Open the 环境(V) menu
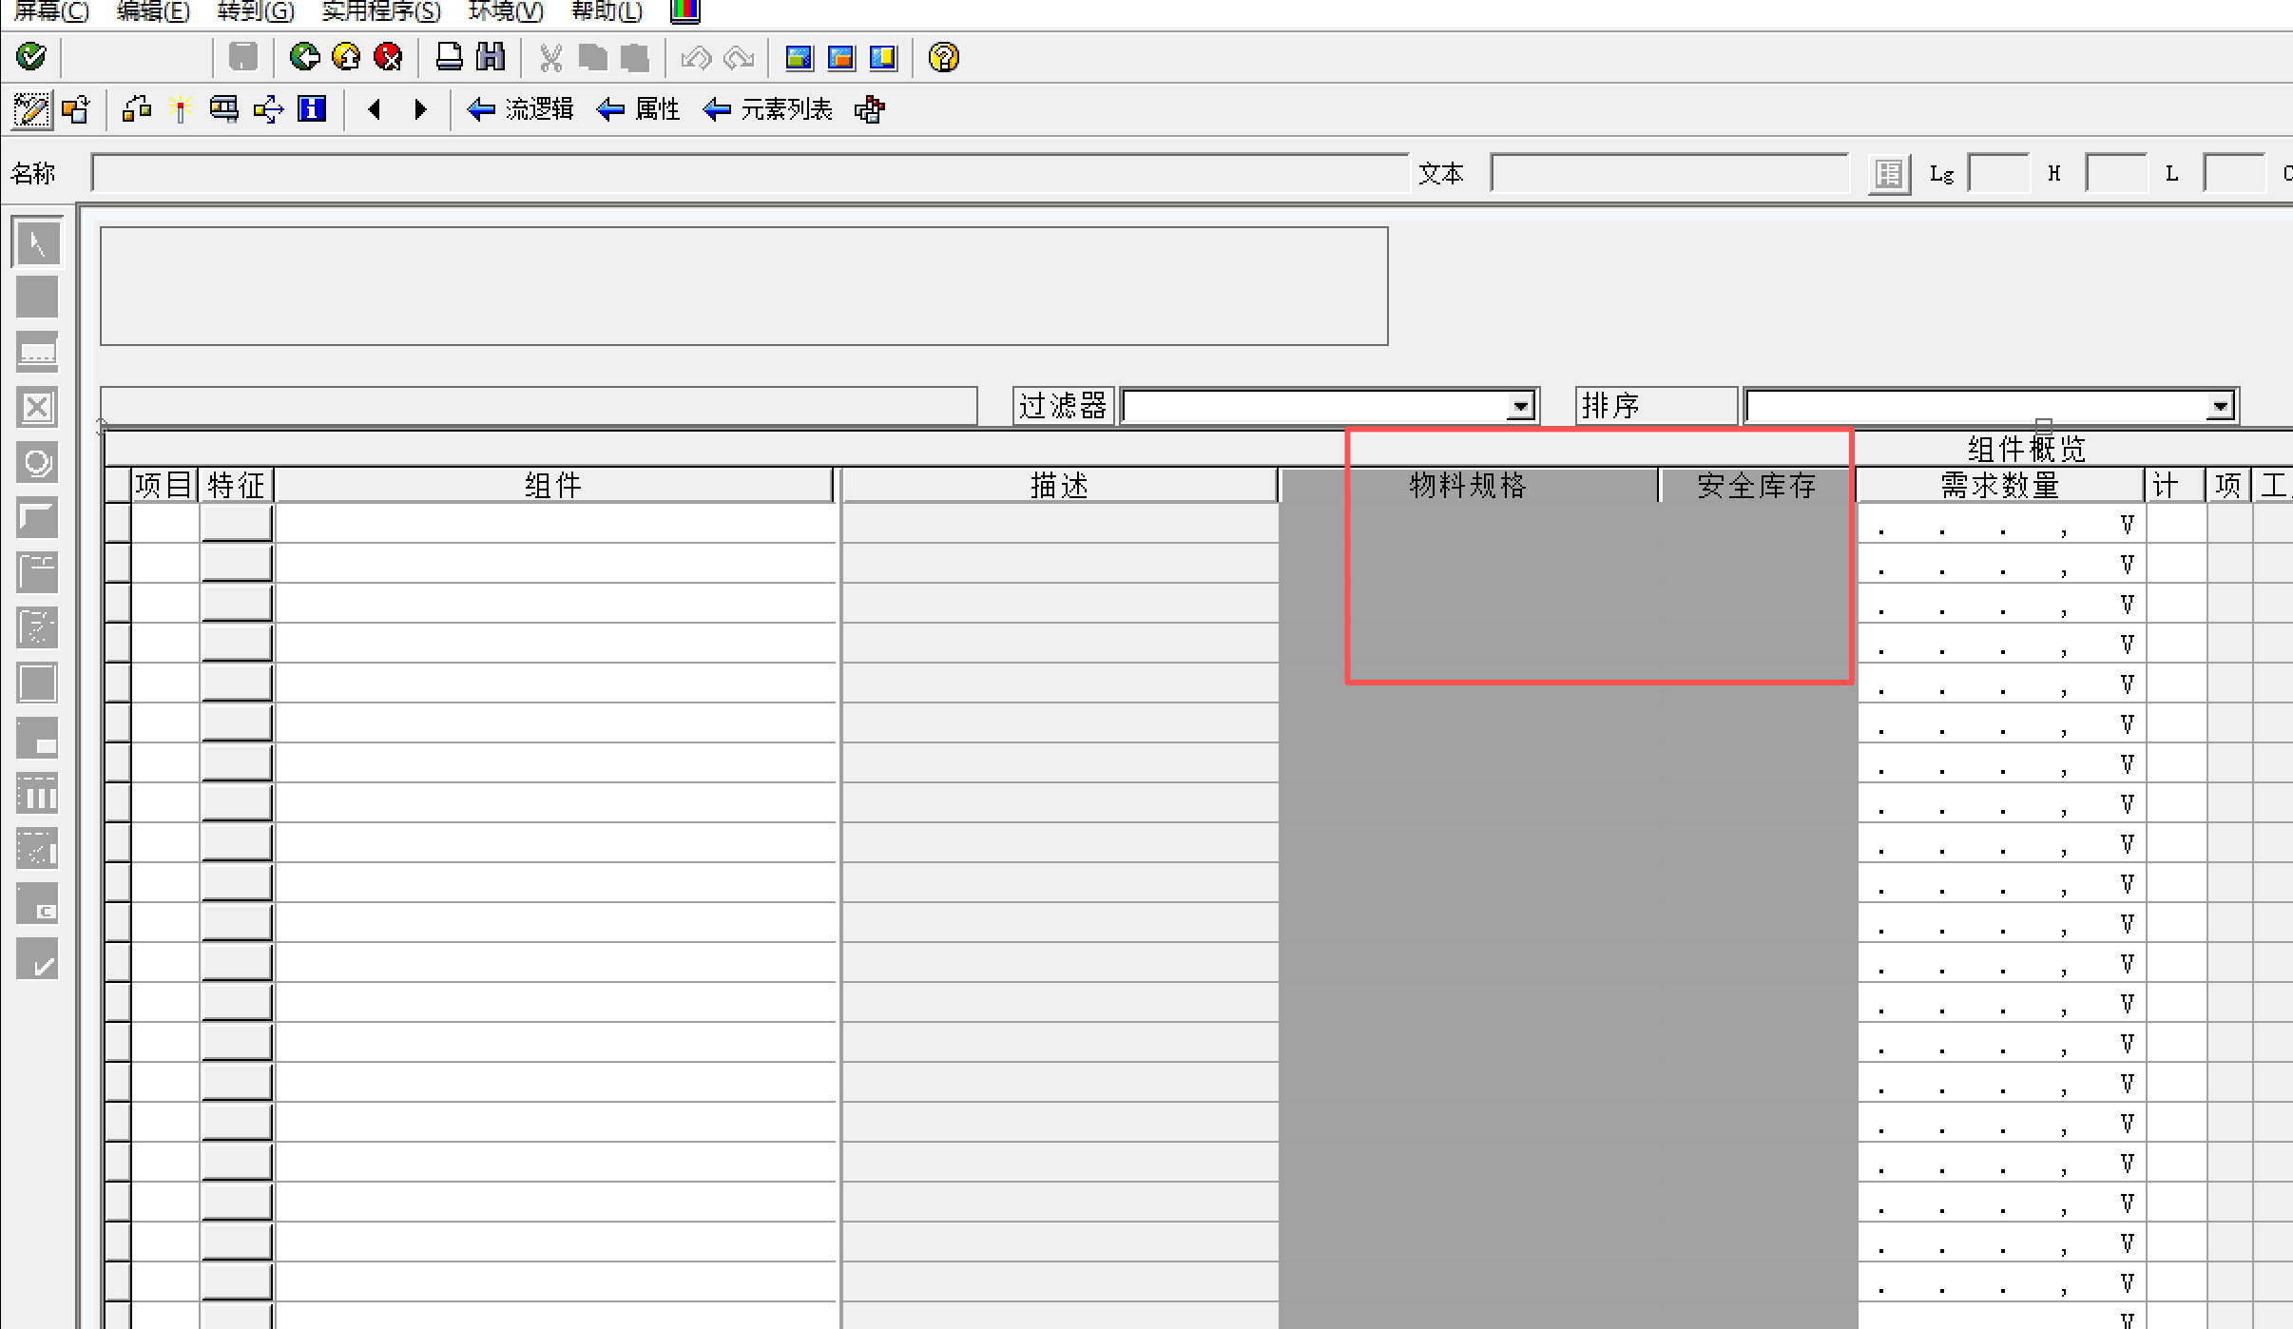 506,11
